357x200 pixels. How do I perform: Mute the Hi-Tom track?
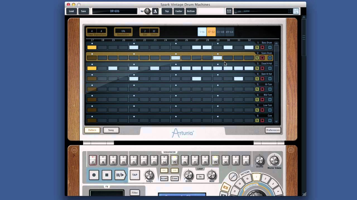pos(262,89)
